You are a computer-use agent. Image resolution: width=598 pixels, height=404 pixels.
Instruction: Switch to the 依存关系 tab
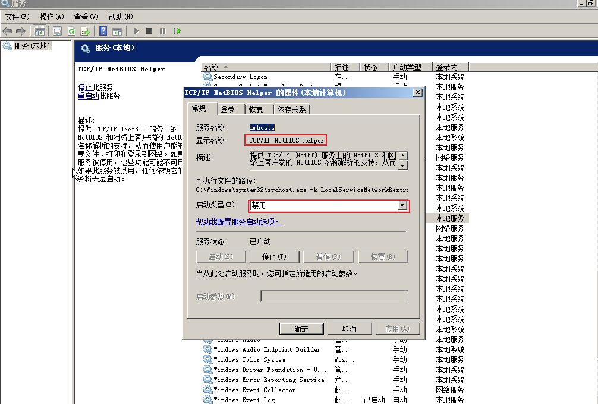click(x=292, y=109)
